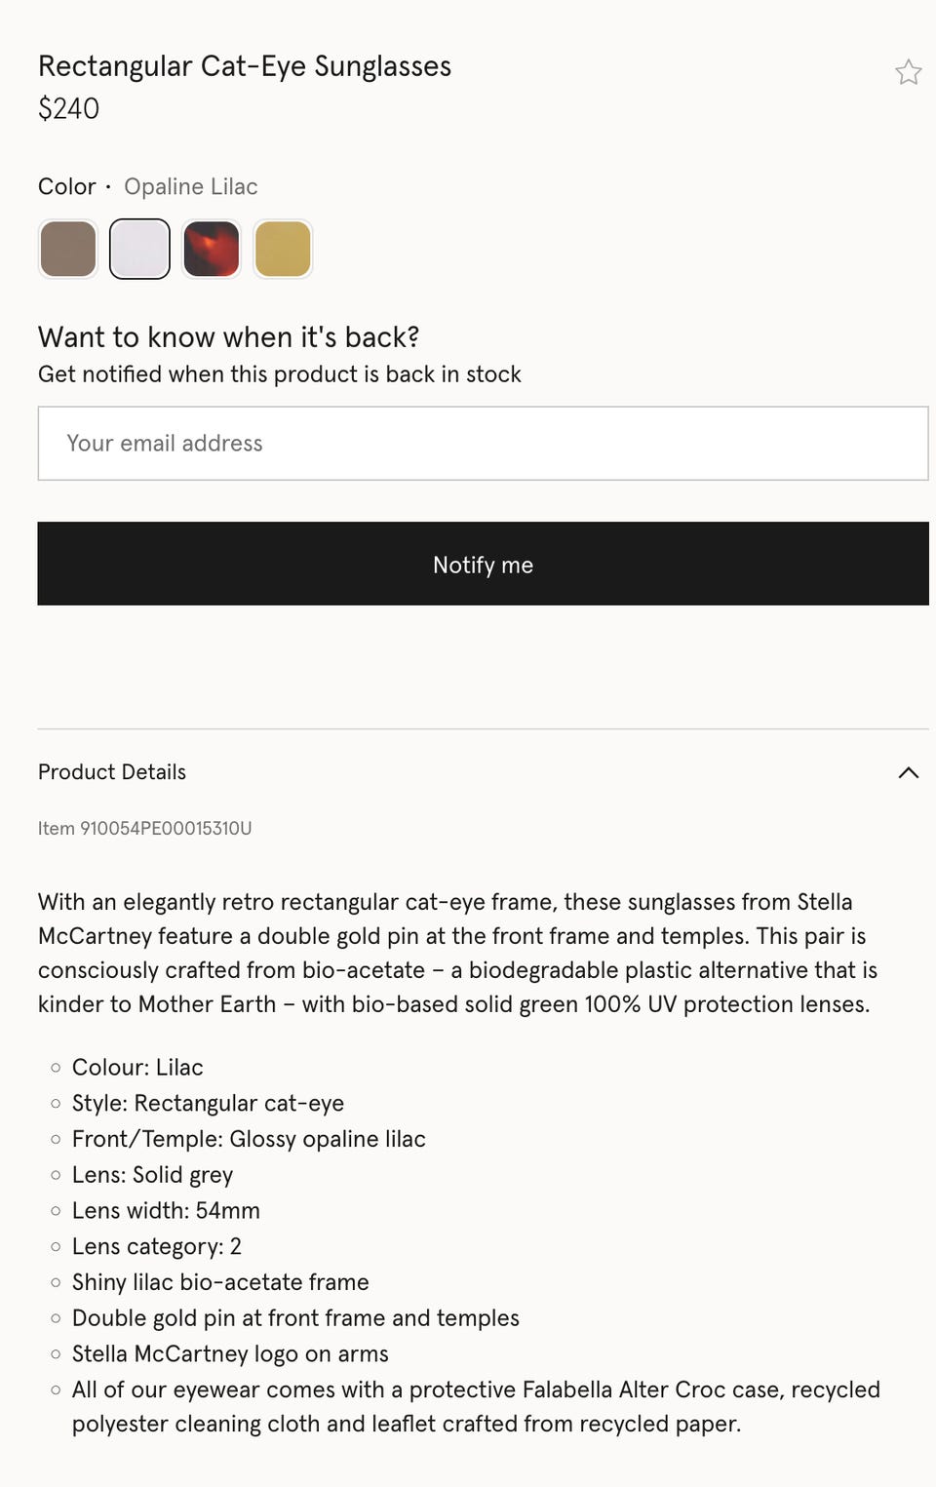The width and height of the screenshot is (936, 1487).
Task: Add sunglasses to wishlist with star icon
Action: pos(908,72)
